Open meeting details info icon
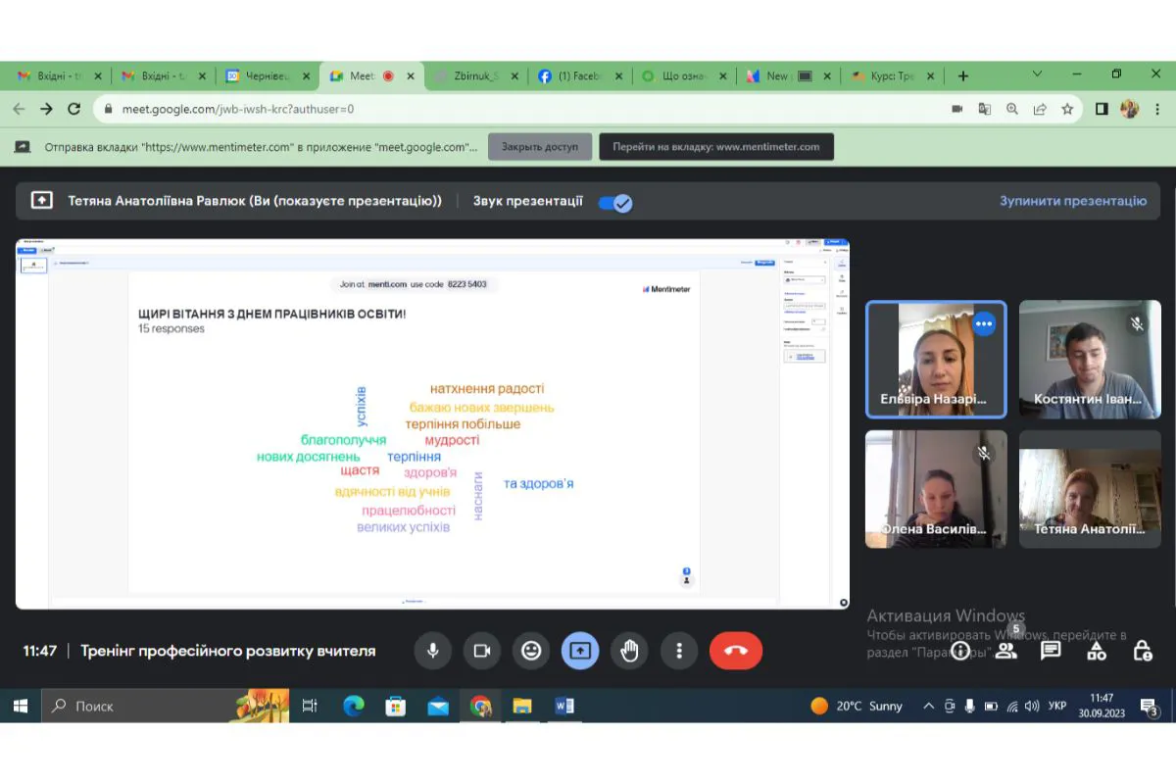 960,651
